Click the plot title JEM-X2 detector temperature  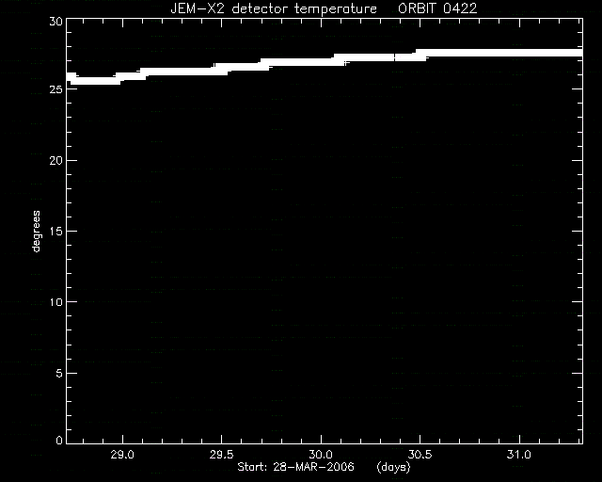[274, 8]
